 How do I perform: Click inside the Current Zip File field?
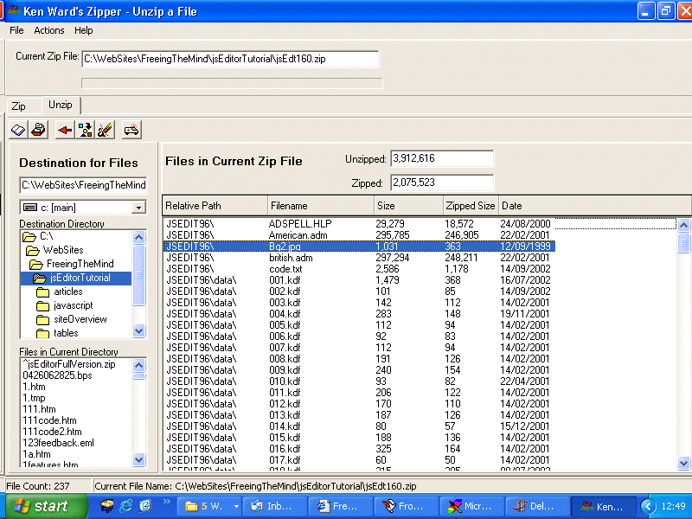pyautogui.click(x=229, y=60)
